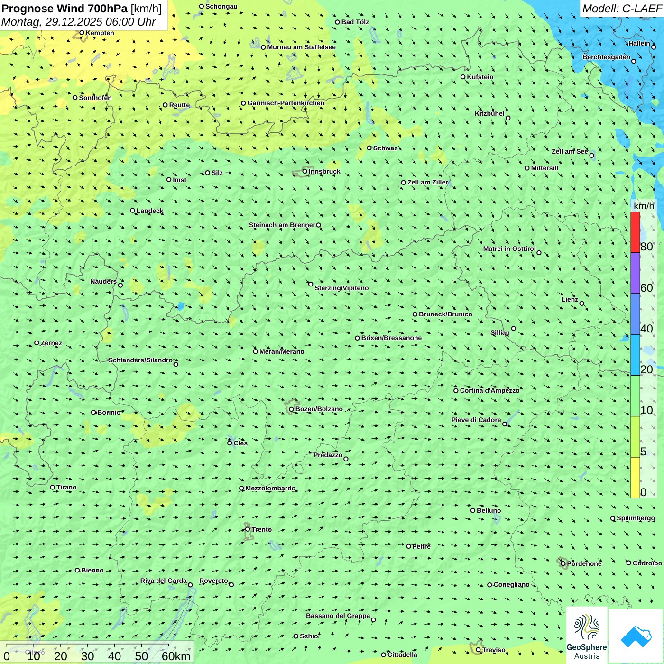Click the Conegliano label
Screen dimensions: 664x664
(x=511, y=584)
